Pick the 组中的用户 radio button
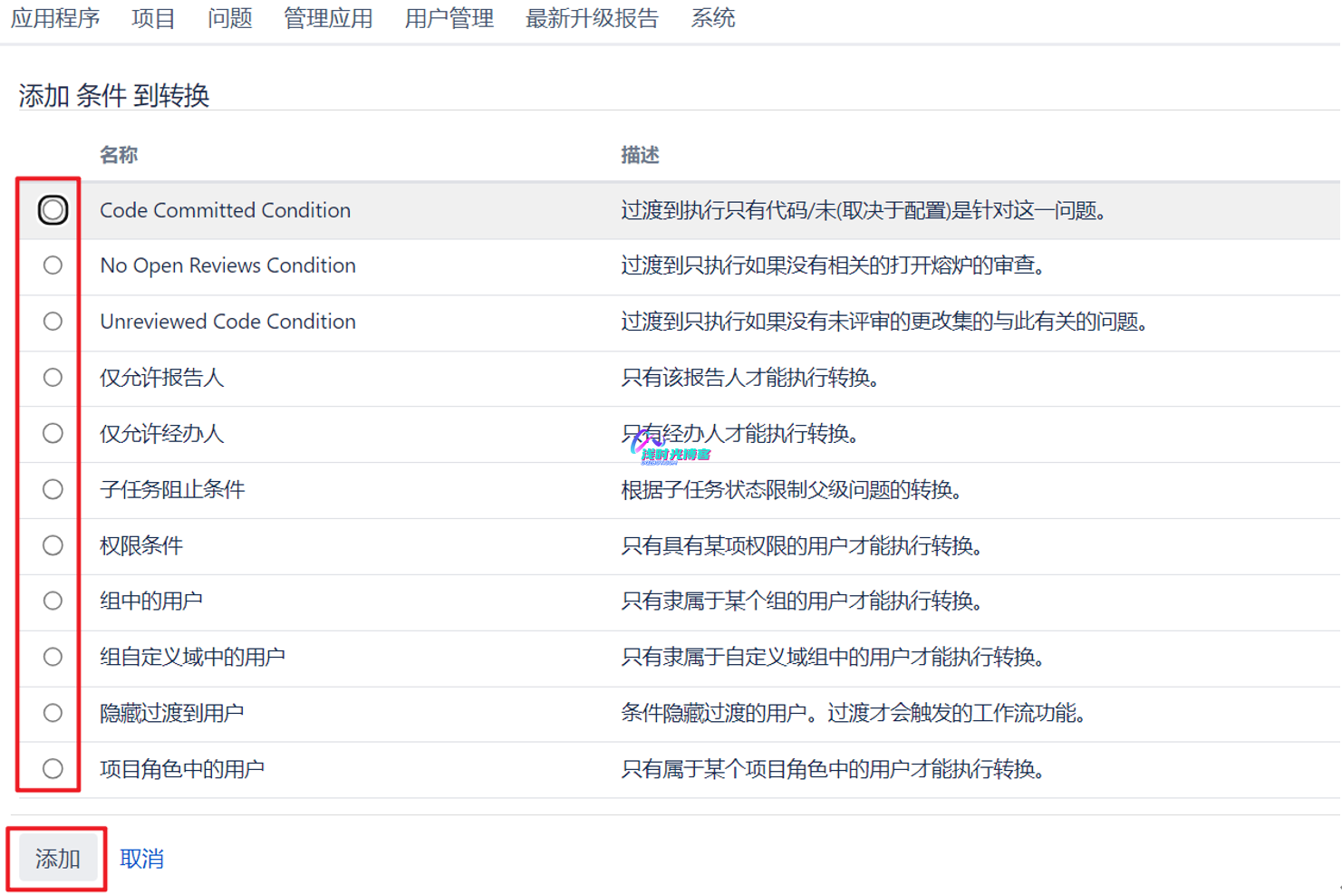This screenshot has height=895, width=1342. (53, 601)
